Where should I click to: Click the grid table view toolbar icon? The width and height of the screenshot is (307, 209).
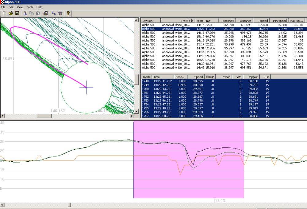[x=60, y=13]
